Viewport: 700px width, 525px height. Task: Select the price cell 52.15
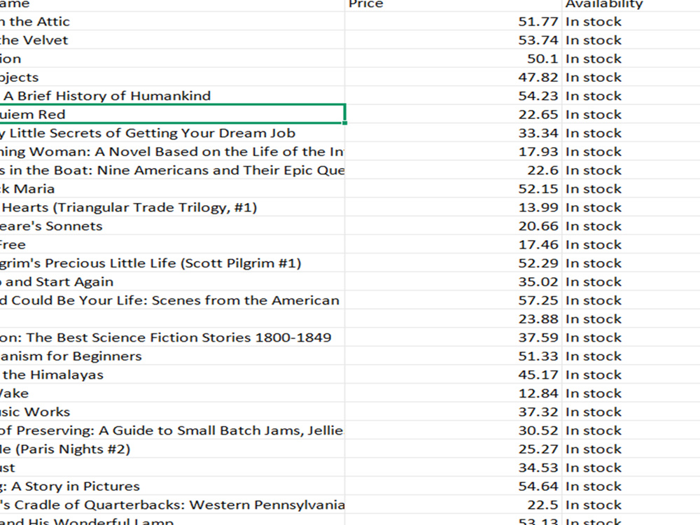[453, 189]
